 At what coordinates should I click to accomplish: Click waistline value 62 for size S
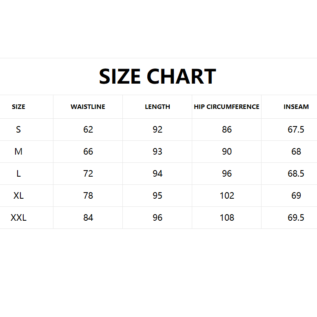tap(88, 130)
